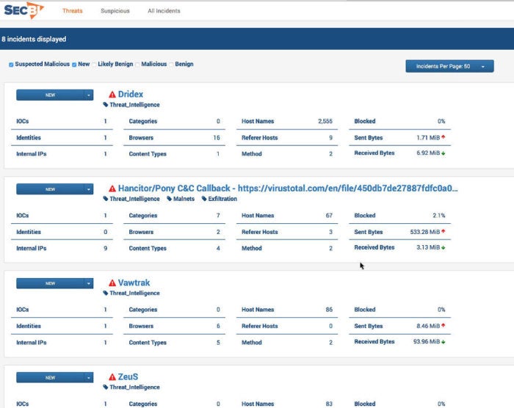Click Received Bytes value 93.96 MiB
This screenshot has width=514, height=408.
[x=427, y=342]
